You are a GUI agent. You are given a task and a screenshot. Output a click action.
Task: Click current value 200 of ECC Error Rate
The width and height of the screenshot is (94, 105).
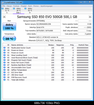click(52, 73)
